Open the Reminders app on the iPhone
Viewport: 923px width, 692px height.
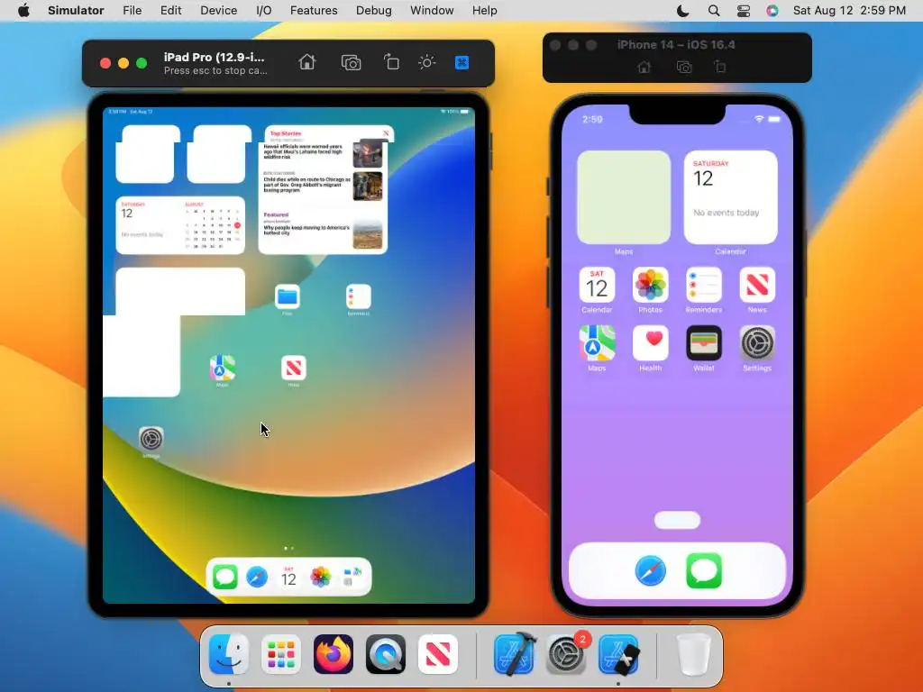click(x=704, y=286)
